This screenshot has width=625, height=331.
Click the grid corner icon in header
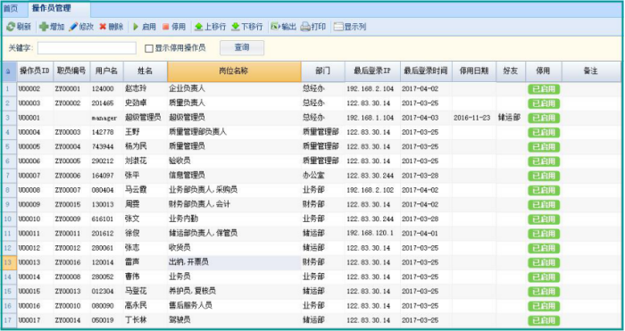click(8, 71)
